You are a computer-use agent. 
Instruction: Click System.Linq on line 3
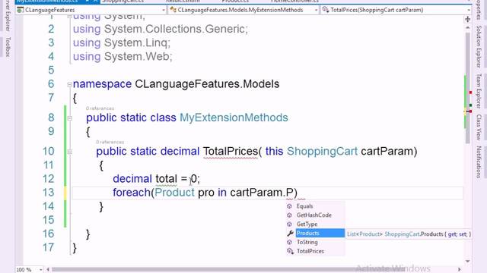tap(135, 43)
